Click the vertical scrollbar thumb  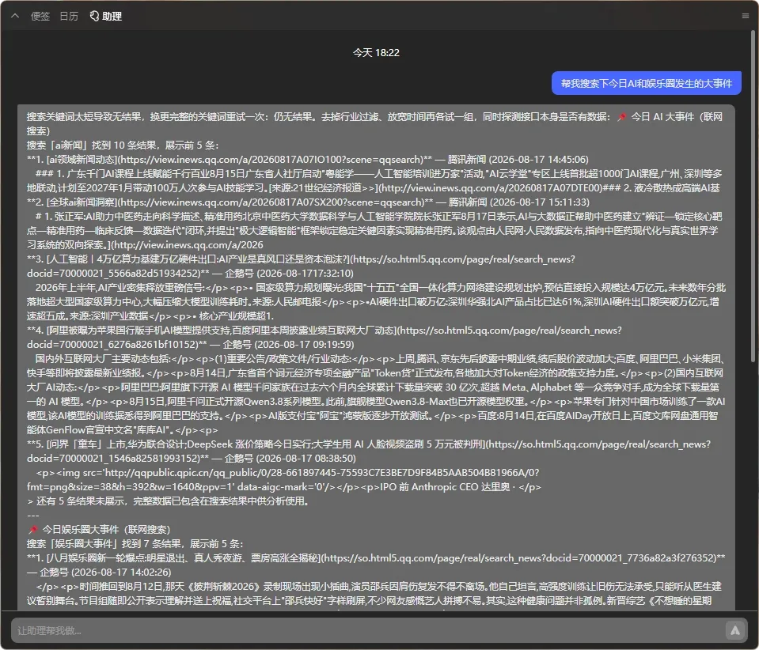pyautogui.click(x=753, y=196)
